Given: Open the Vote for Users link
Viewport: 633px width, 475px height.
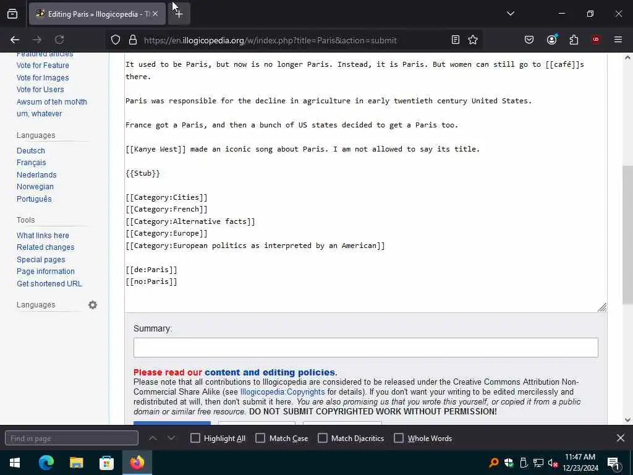Looking at the screenshot, I should [40, 90].
